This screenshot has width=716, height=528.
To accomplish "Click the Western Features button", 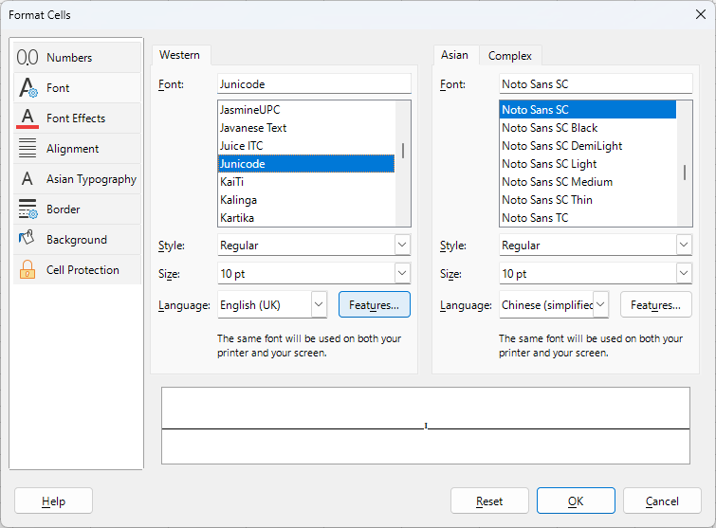I will coord(375,305).
